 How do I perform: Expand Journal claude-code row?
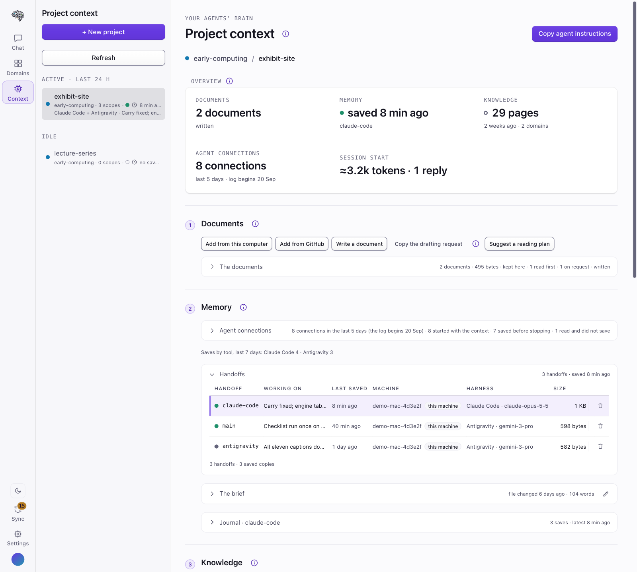tap(409, 522)
